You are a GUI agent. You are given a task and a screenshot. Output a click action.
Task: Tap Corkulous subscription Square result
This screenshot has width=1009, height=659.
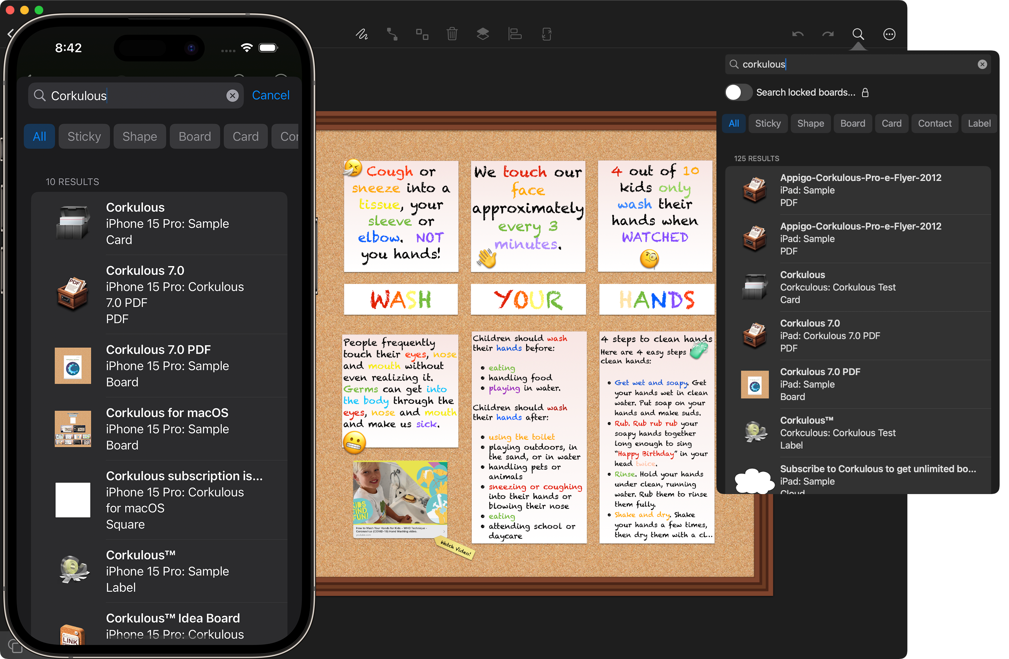pyautogui.click(x=159, y=500)
